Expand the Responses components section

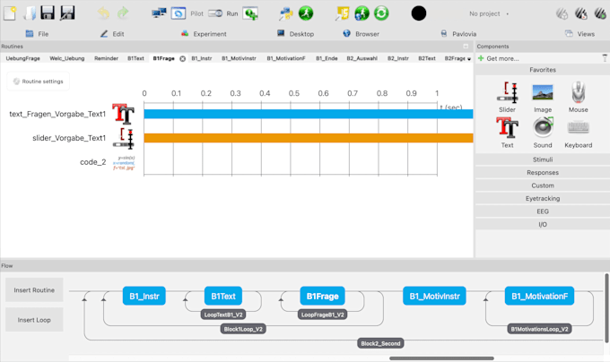(543, 172)
